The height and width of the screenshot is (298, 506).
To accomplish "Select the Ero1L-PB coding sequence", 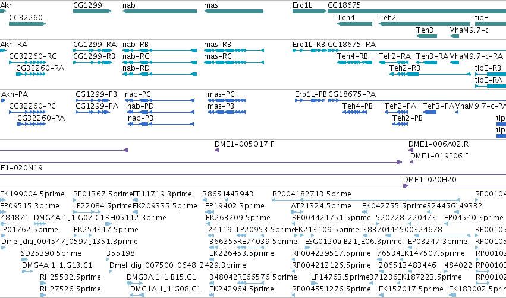I will tap(310, 100).
